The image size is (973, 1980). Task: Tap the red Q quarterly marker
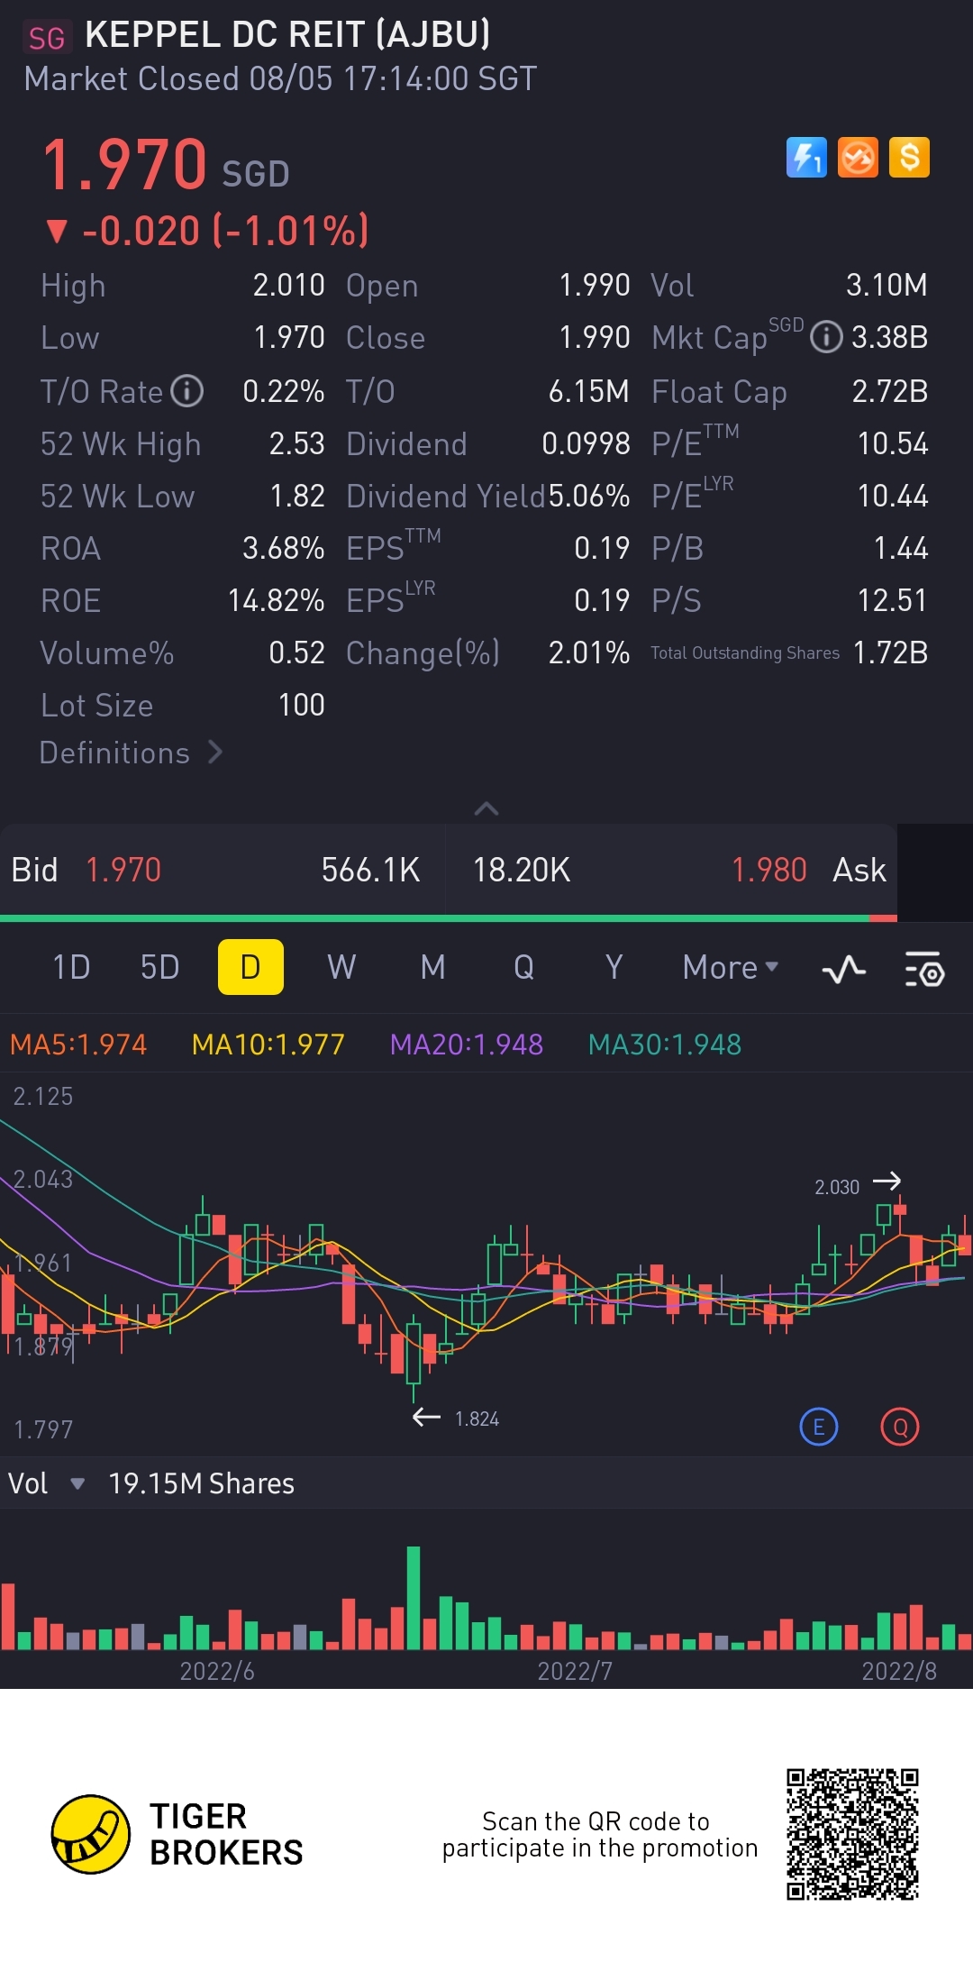click(x=900, y=1427)
